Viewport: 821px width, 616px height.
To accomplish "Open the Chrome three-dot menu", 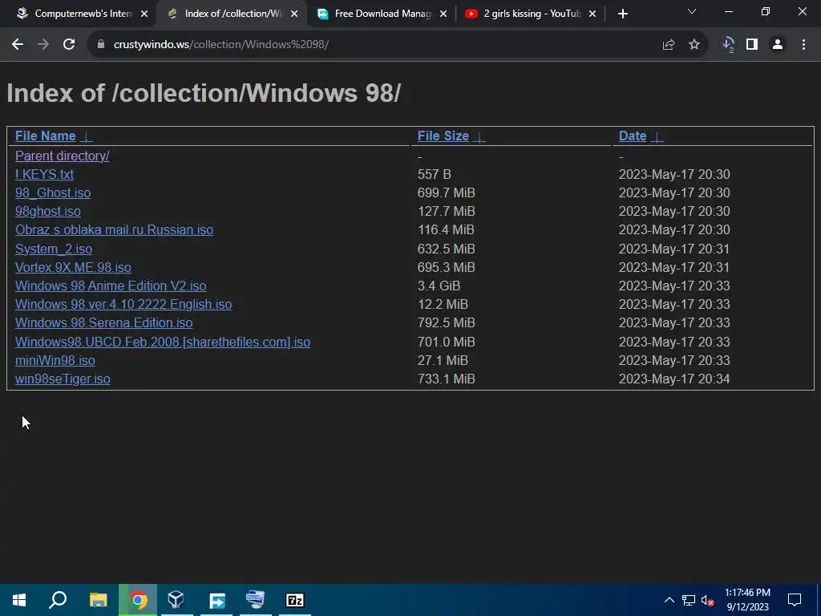I will (x=803, y=45).
